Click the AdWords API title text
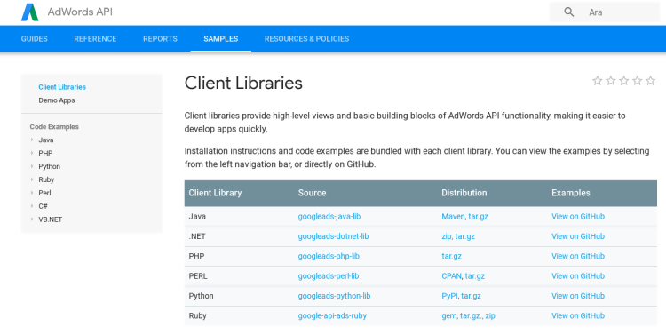This screenshot has width=666, height=335. (80, 12)
